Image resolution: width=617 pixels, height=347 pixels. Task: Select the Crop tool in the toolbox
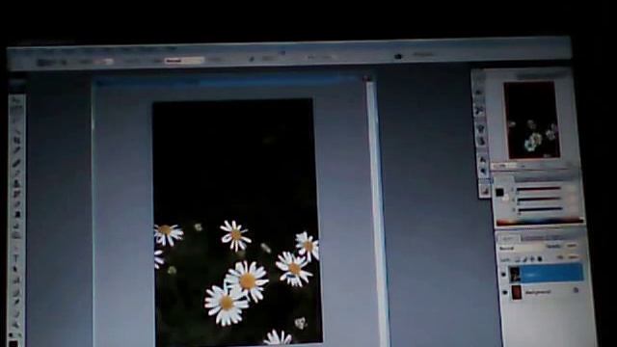pos(17,139)
